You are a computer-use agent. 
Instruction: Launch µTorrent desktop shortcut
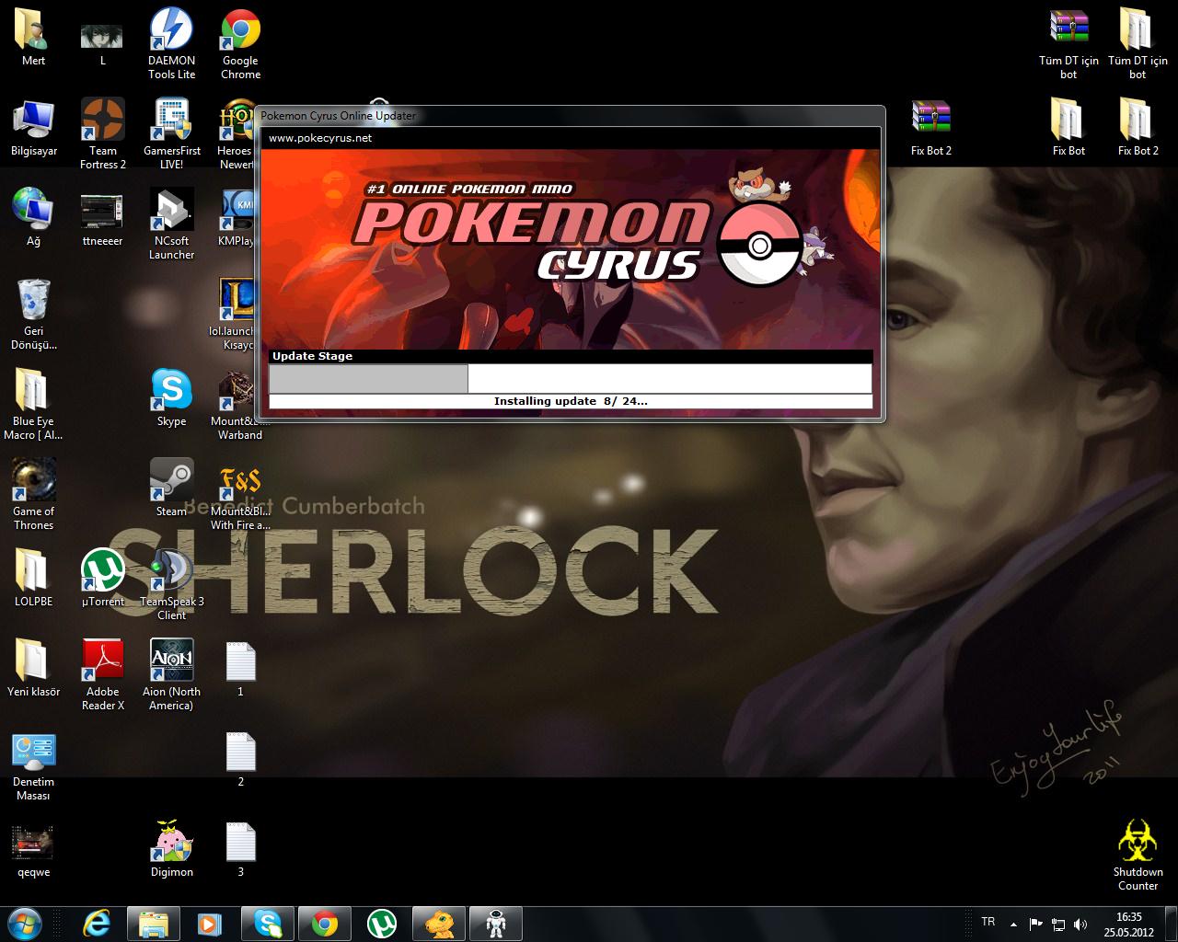[102, 579]
